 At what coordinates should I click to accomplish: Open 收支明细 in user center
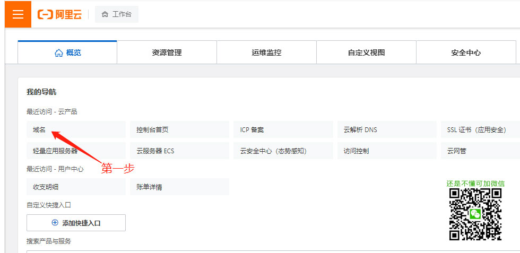pos(76,187)
